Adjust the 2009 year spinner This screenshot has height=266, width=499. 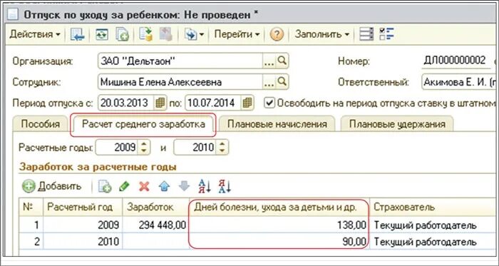[x=144, y=148]
